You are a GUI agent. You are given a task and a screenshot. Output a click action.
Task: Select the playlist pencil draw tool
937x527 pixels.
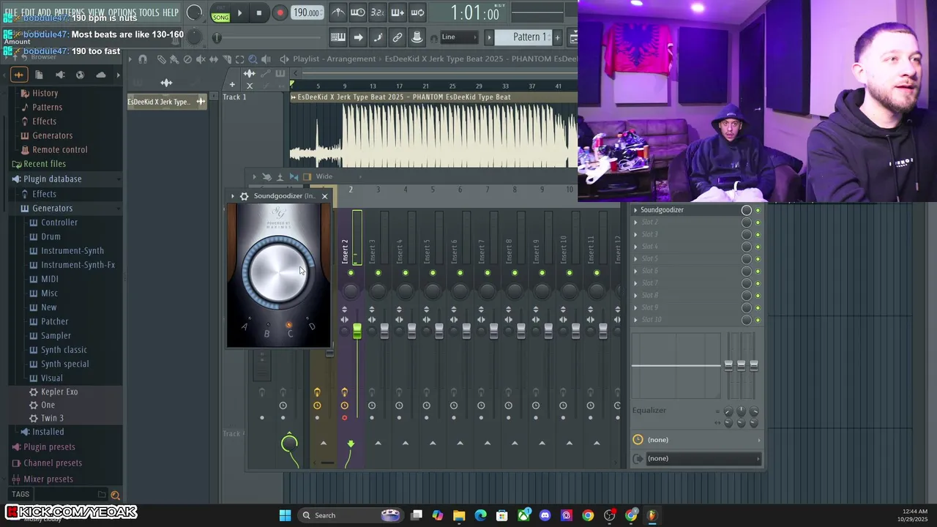coord(161,59)
